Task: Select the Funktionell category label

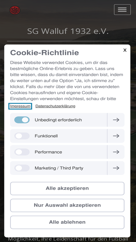Action: pos(46,136)
